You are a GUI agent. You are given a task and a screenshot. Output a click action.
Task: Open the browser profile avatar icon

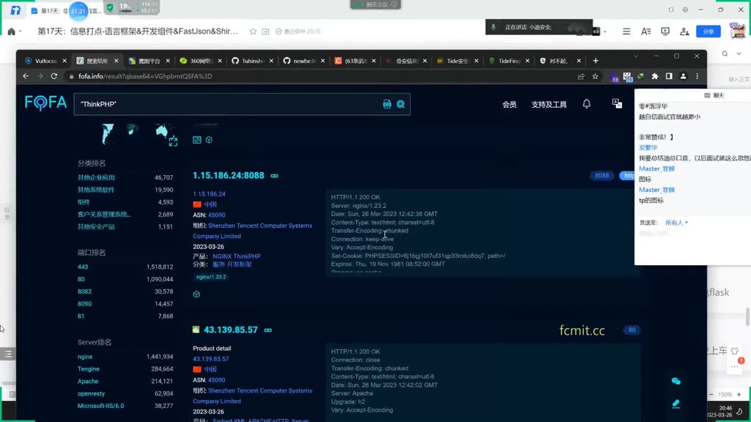[x=684, y=76]
